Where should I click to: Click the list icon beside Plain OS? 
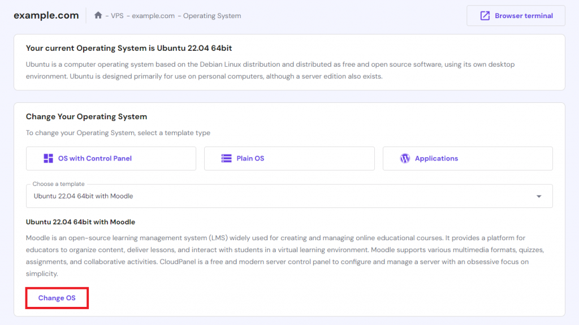[227, 158]
